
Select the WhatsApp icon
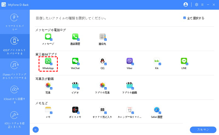[48, 61]
